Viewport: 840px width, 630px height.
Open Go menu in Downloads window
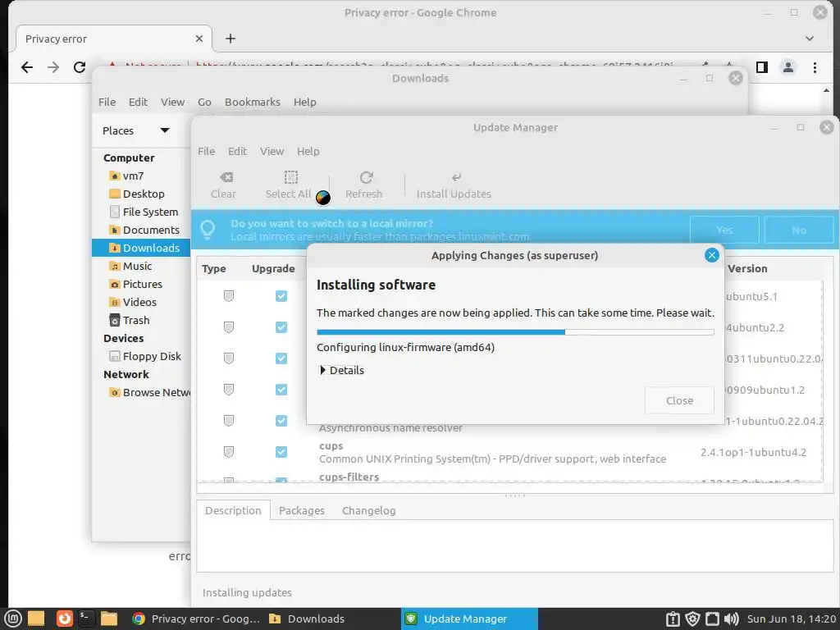pyautogui.click(x=204, y=102)
